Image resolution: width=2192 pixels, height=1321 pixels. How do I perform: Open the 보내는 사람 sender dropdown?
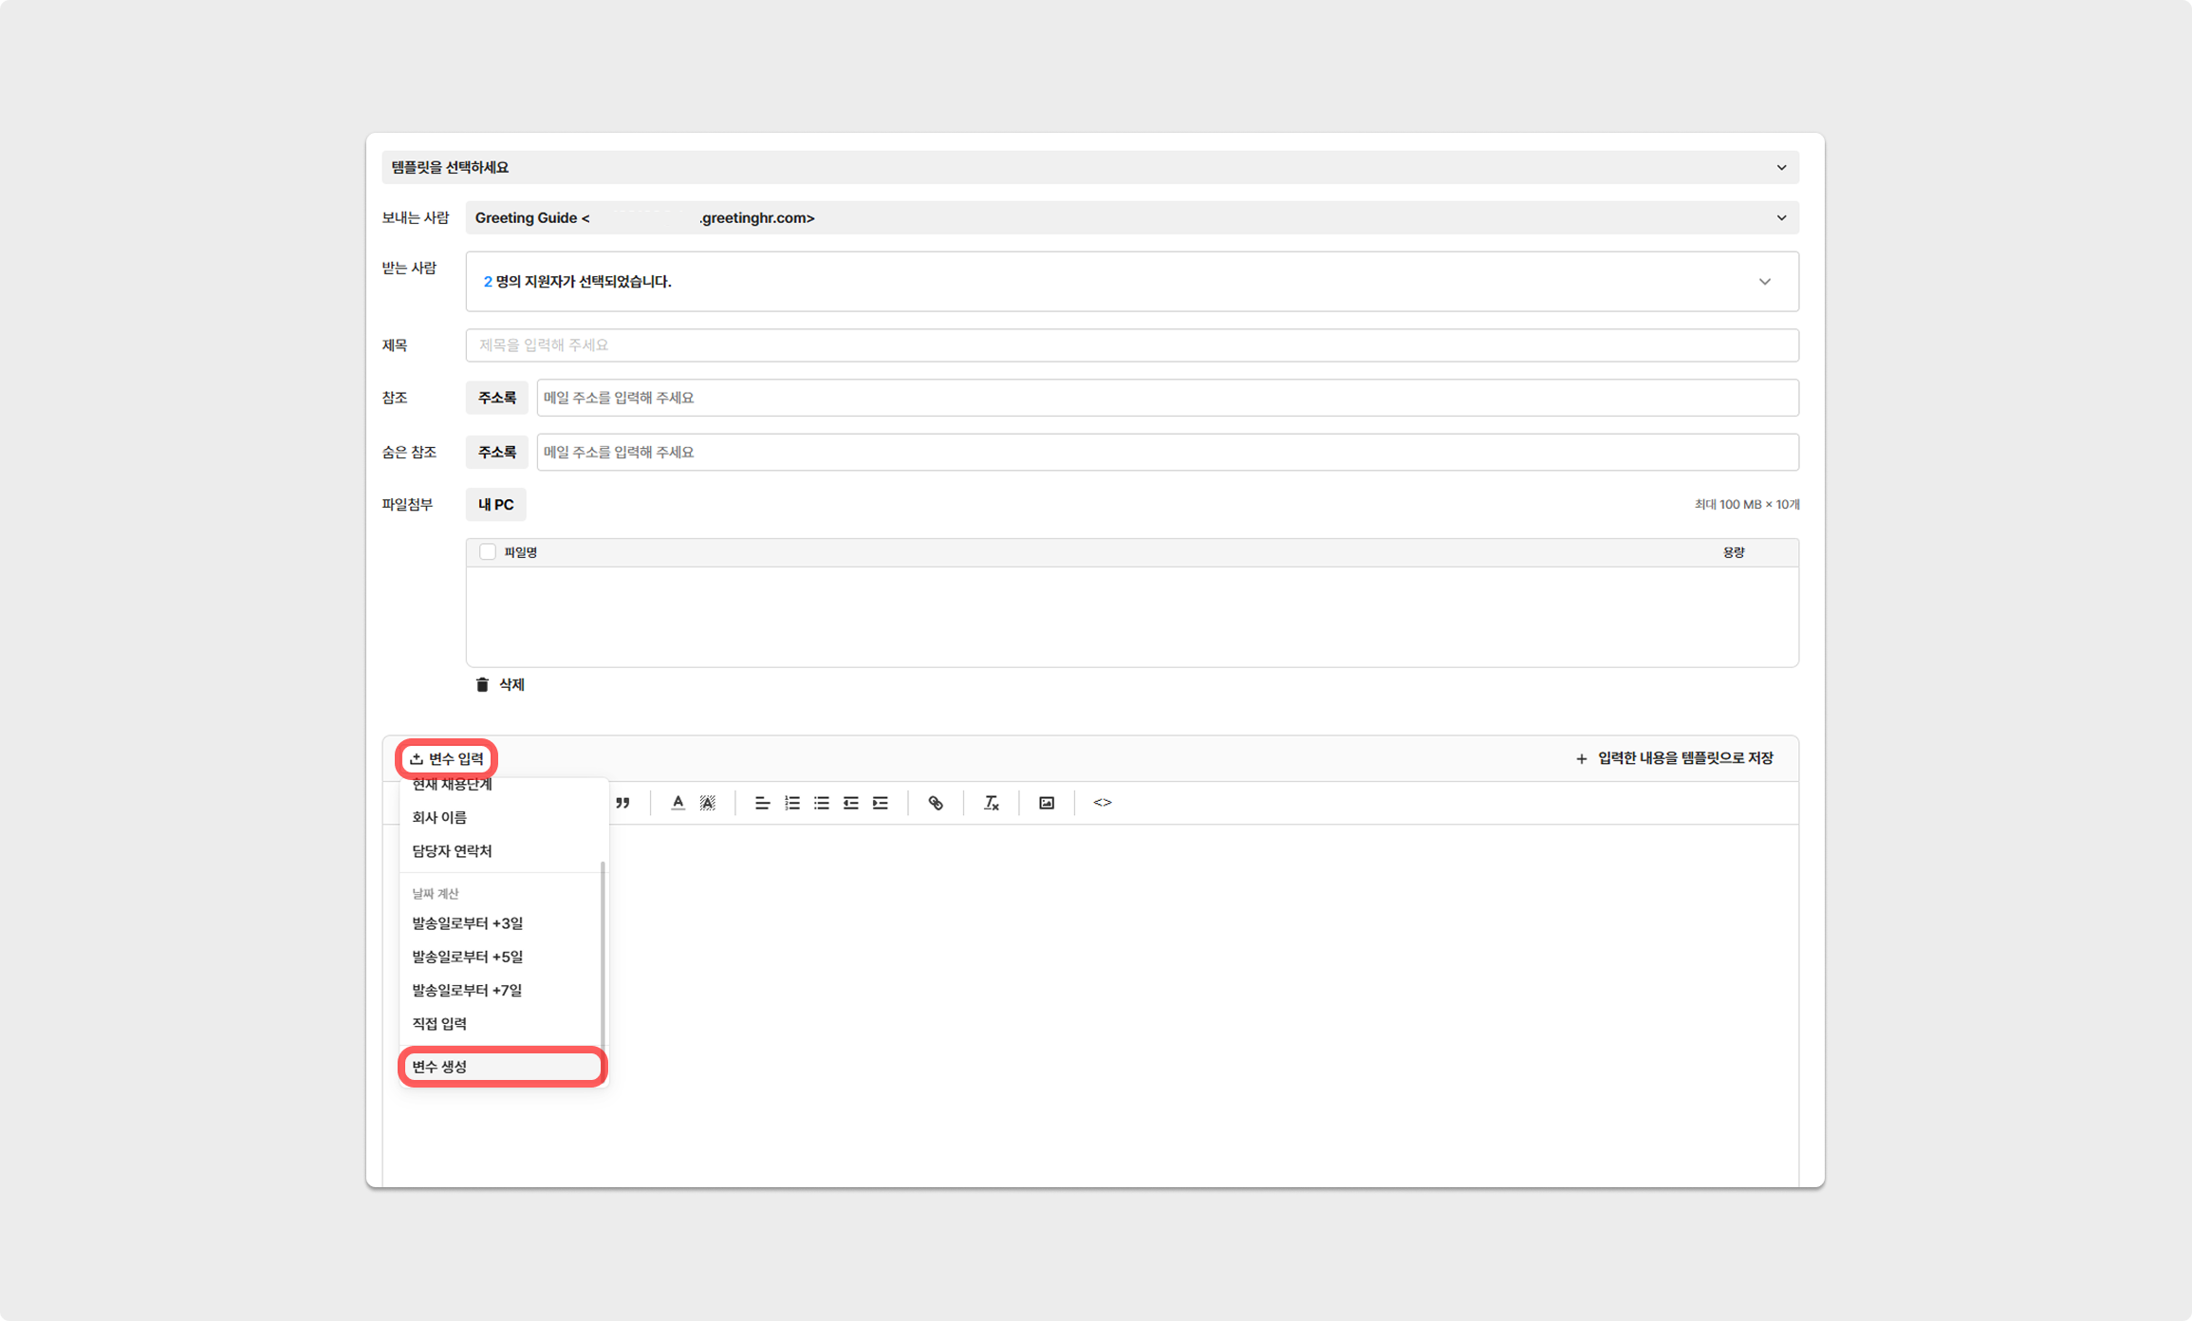[x=1781, y=218]
